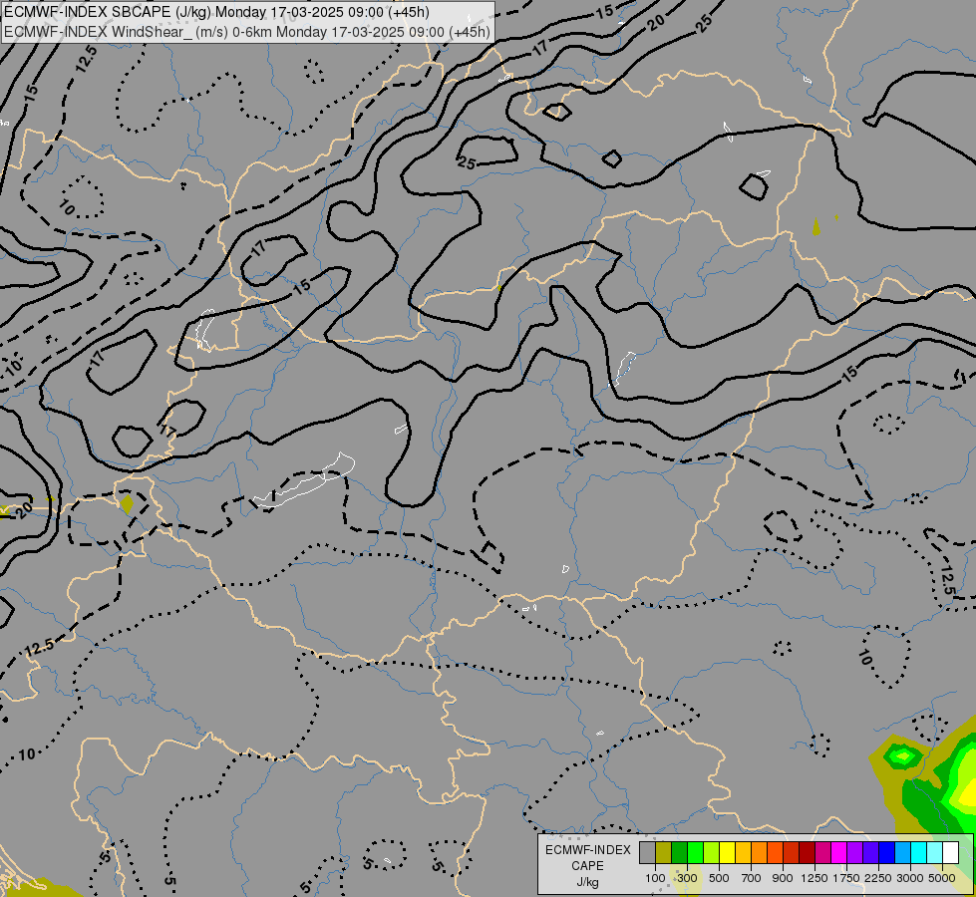Choose the magenta swatch before 1750
Screen dimensions: 976x897
838,853
